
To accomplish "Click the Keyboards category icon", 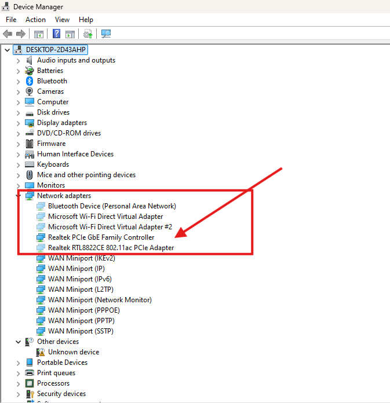I will pyautogui.click(x=30, y=164).
